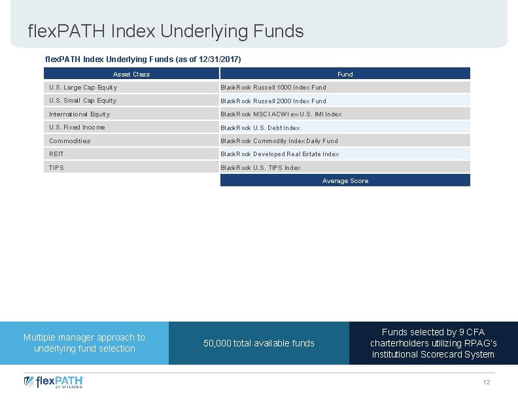518x400 pixels.
Task: Select the 'International Equity' cell
Action: click(131, 114)
